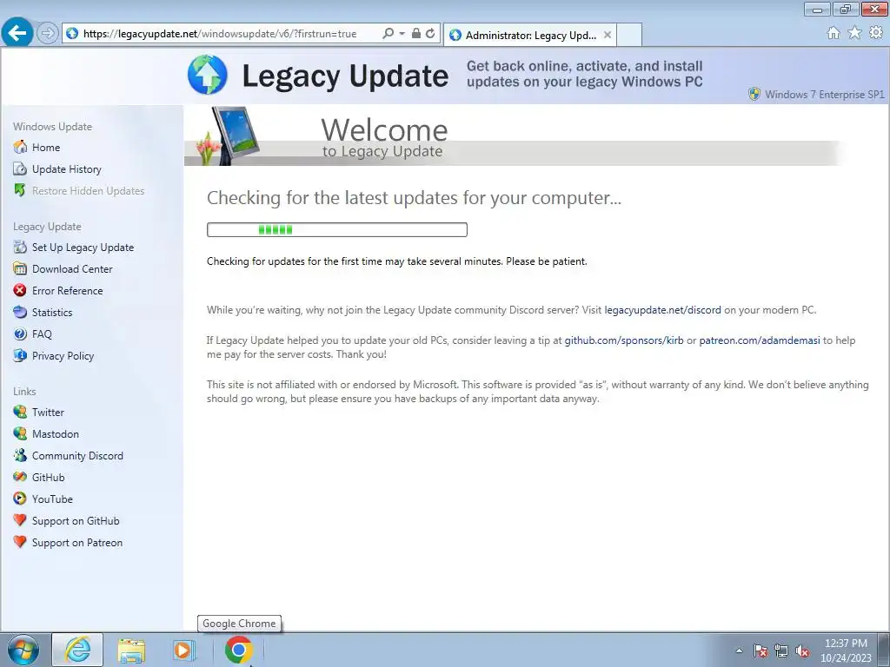Open Favorites star icon
This screenshot has width=890, height=667.
click(x=854, y=33)
